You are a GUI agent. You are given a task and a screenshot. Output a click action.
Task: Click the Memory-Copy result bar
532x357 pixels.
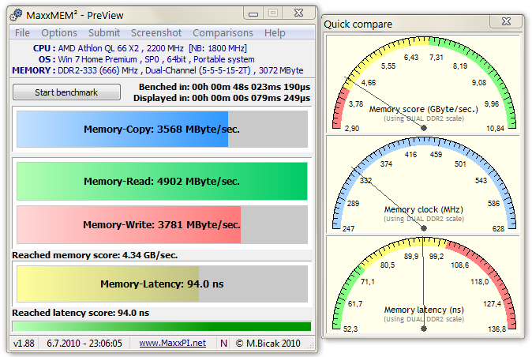point(161,130)
